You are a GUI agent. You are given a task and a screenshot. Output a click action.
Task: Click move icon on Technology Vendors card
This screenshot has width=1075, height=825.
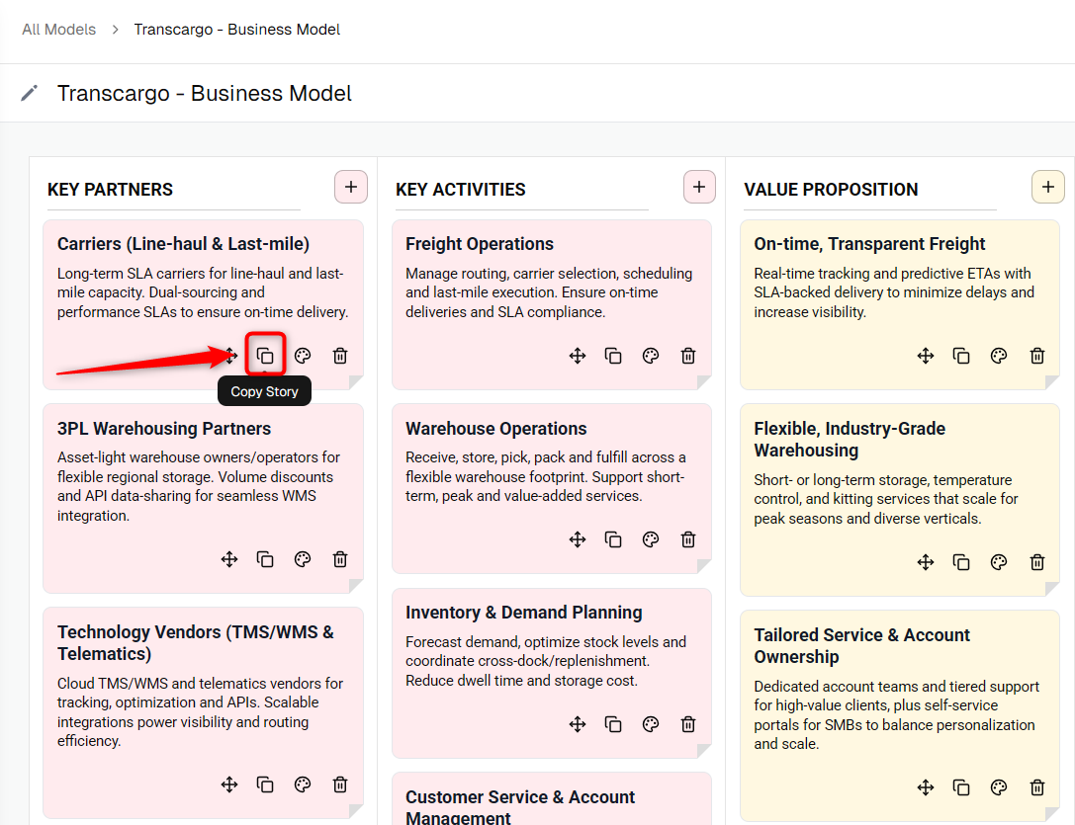[229, 784]
